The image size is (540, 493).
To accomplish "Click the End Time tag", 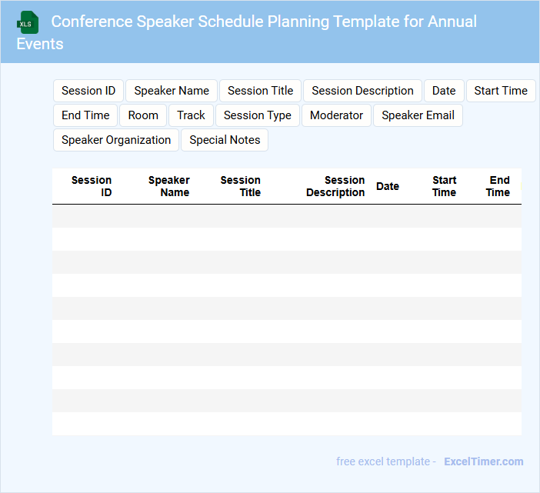I will click(85, 115).
